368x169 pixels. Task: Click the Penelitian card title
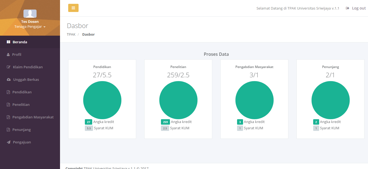pos(178,67)
